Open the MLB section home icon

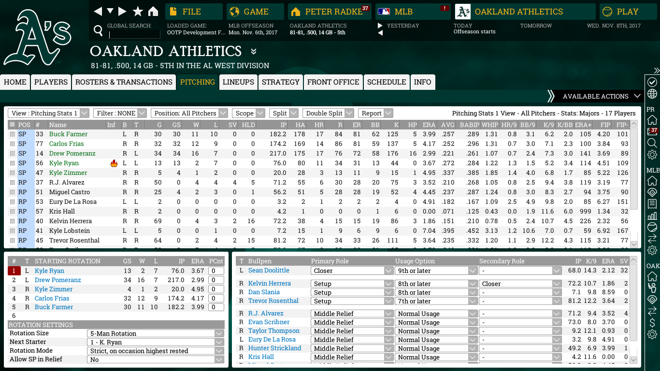[x=652, y=180]
